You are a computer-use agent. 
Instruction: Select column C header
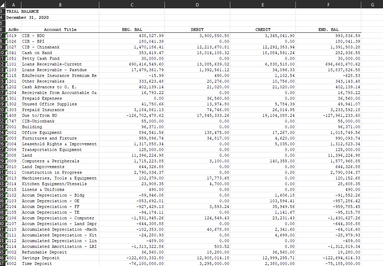(132, 5)
